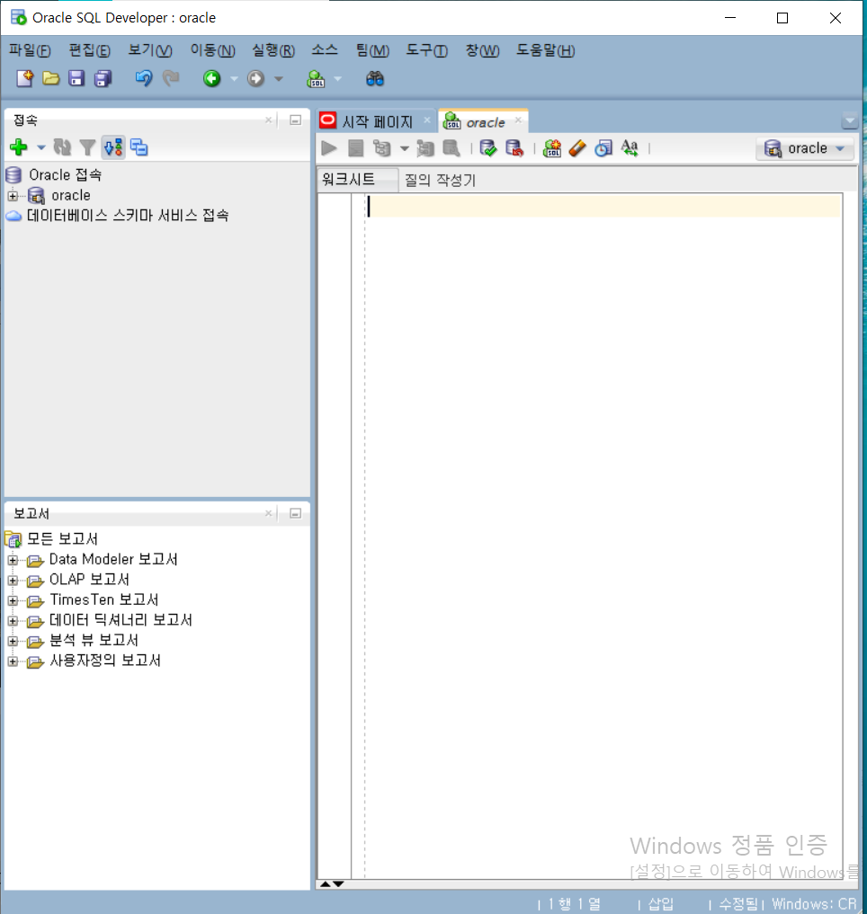Switch to 질의 작성기 tab
The width and height of the screenshot is (867, 914).
[440, 180]
